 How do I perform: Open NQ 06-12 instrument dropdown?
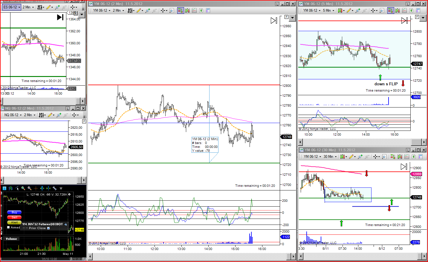[13, 115]
